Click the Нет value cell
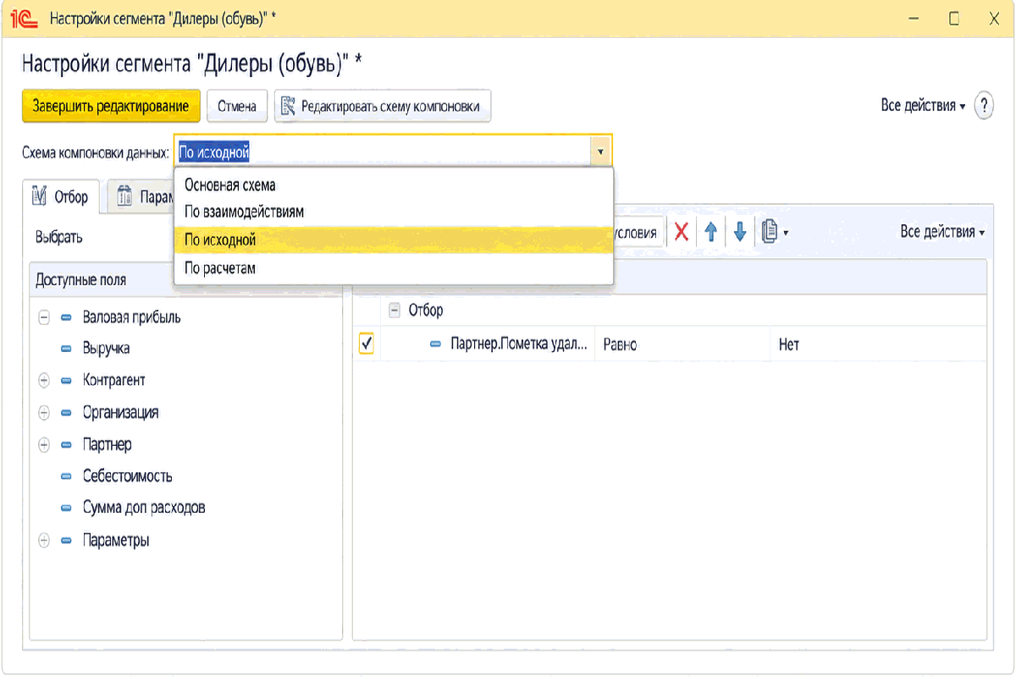The height and width of the screenshot is (677, 1016). [x=879, y=344]
